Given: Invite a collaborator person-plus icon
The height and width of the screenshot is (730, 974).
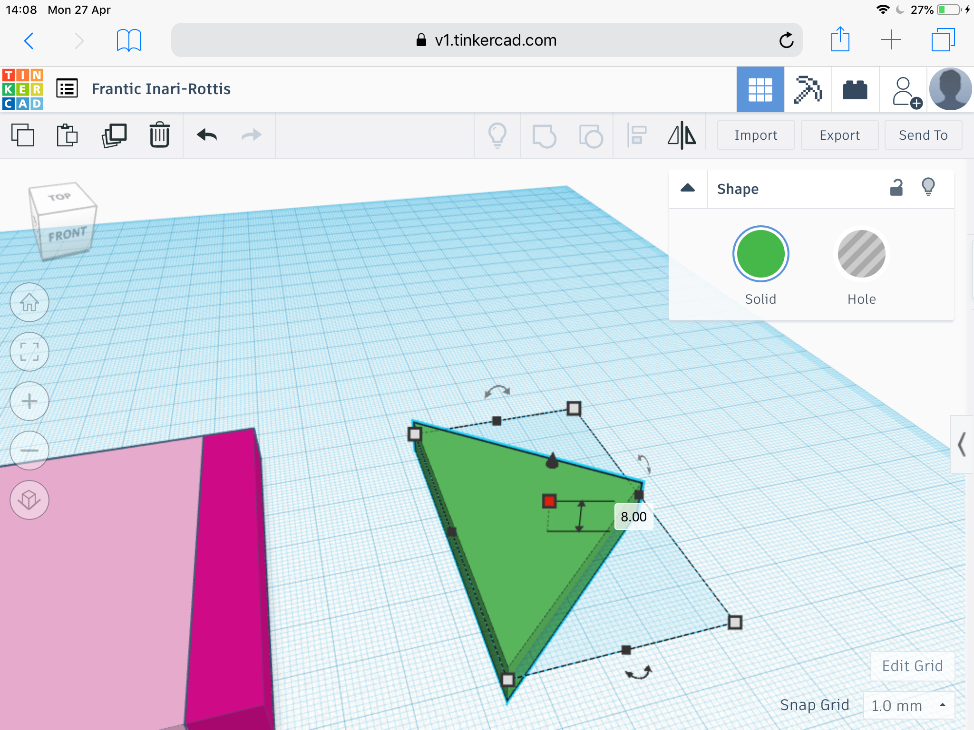Looking at the screenshot, I should click(x=906, y=92).
